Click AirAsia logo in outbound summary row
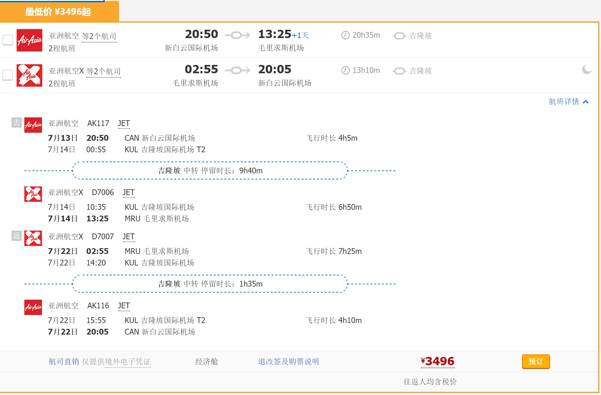Image resolution: width=601 pixels, height=395 pixels. pos(29,40)
